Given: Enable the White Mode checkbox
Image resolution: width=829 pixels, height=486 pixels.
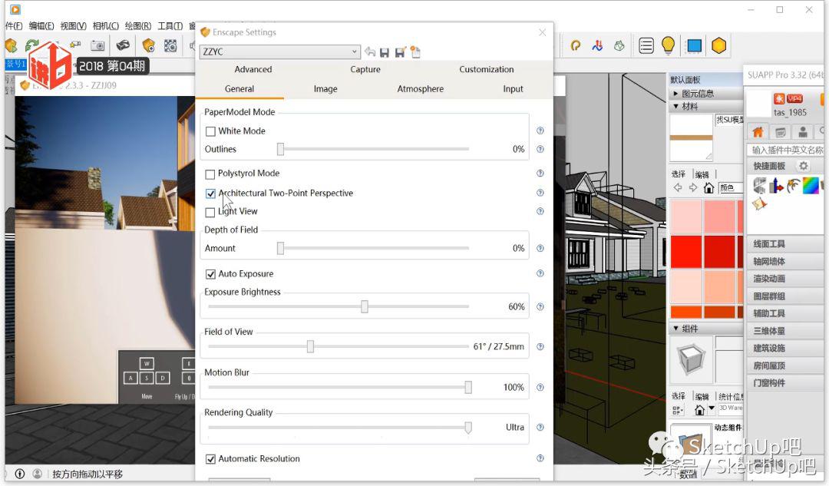Looking at the screenshot, I should [210, 131].
